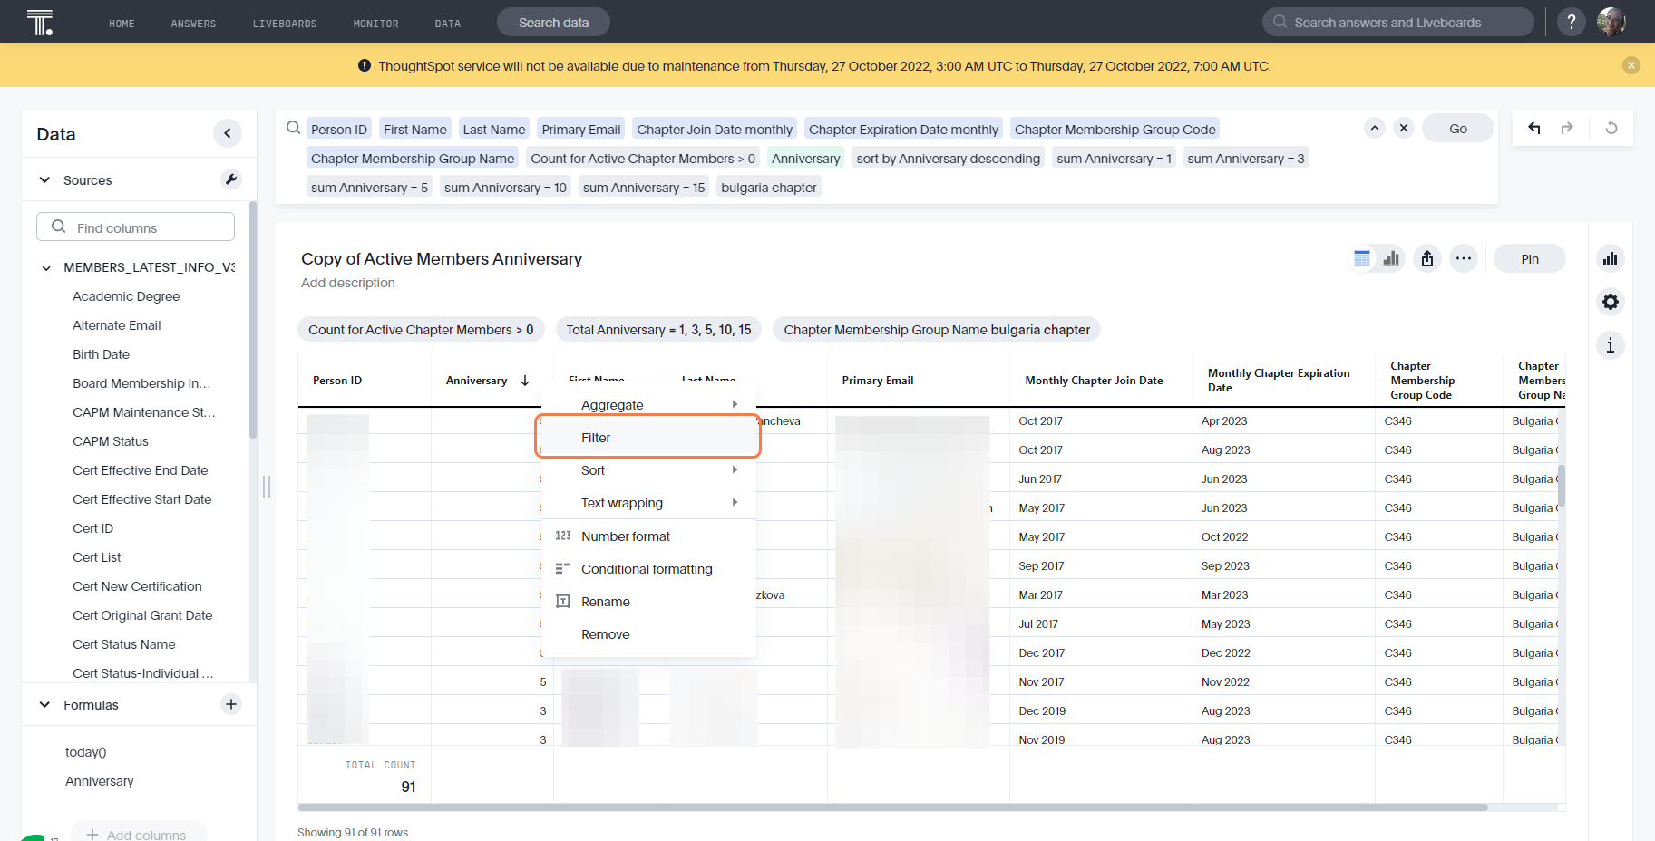Click the horizontal table scrollbar

coord(893,807)
